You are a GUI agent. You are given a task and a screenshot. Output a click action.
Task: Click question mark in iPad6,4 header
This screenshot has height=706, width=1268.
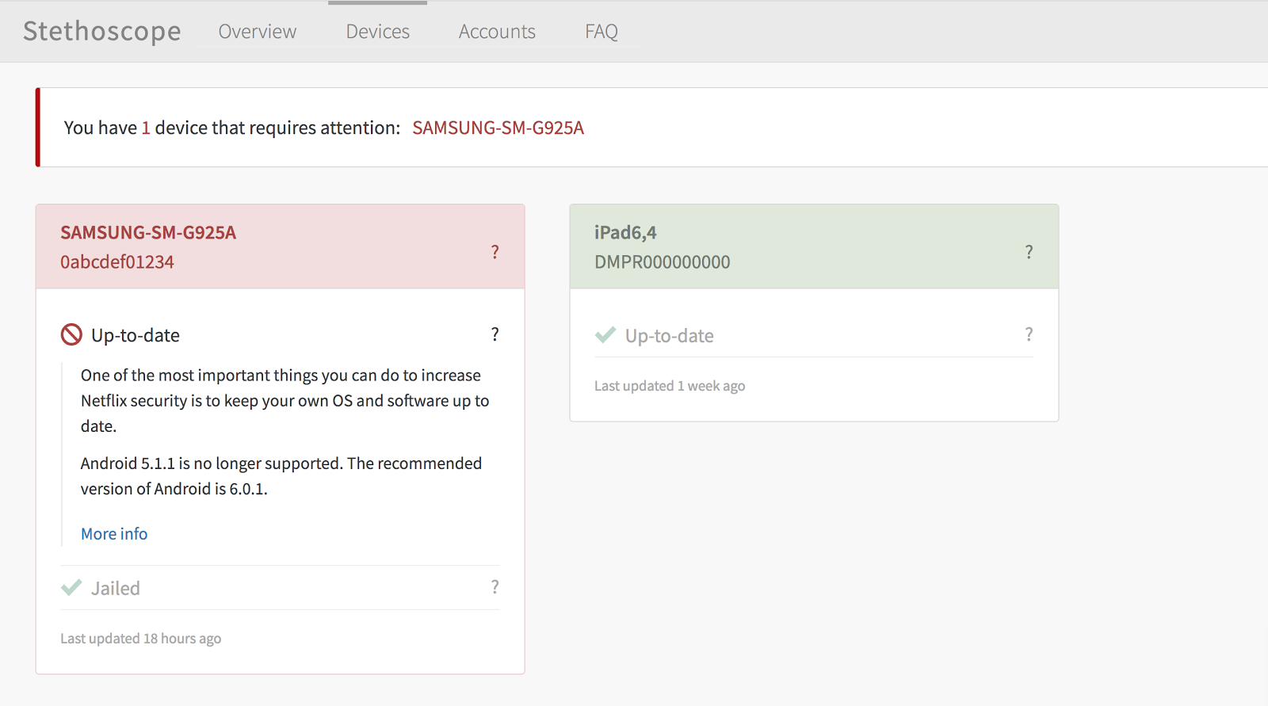tap(1029, 252)
